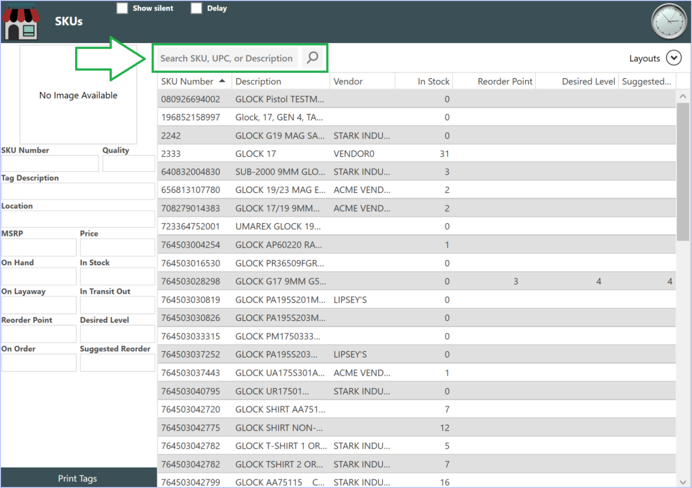Click the scrollbar up arrow
Screen dimensions: 692x488
683,96
